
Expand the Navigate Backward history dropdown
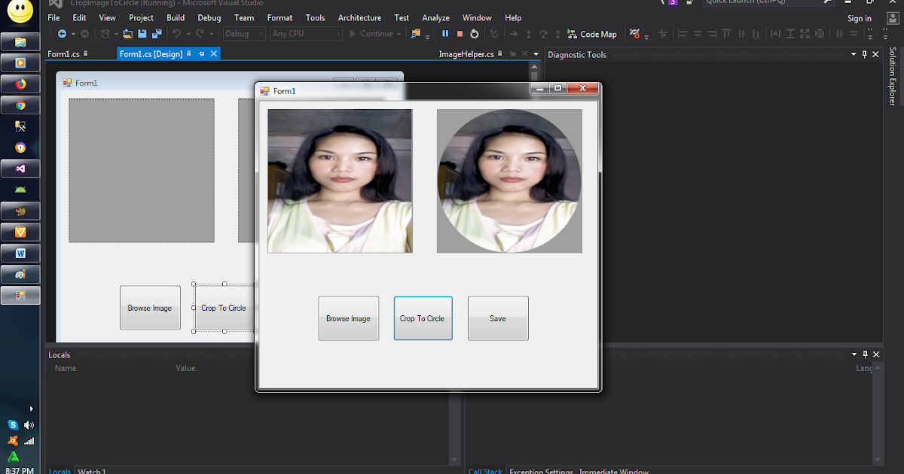tap(73, 34)
